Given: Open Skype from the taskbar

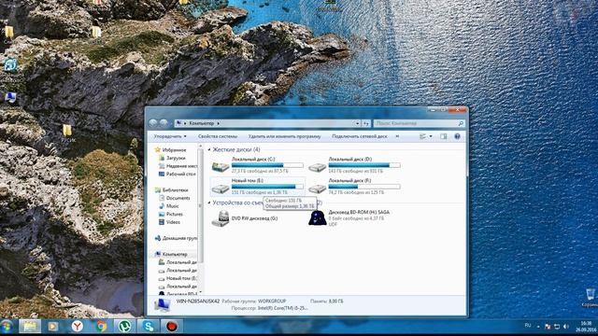Looking at the screenshot, I should pos(148,327).
